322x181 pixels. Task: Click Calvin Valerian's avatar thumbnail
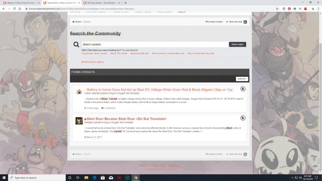[79, 92]
